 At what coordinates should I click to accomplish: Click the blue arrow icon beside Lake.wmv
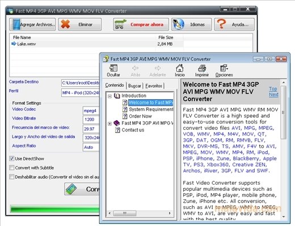(14, 44)
